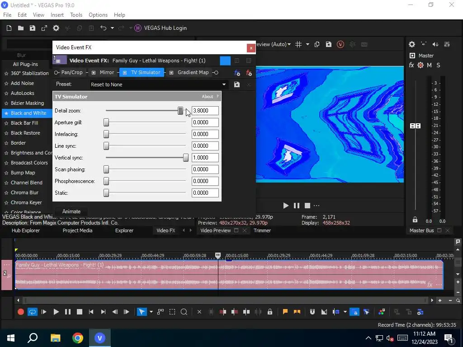Viewport: 463px width, 347px height.
Task: Open Google Chrome from the taskbar
Action: point(78,338)
